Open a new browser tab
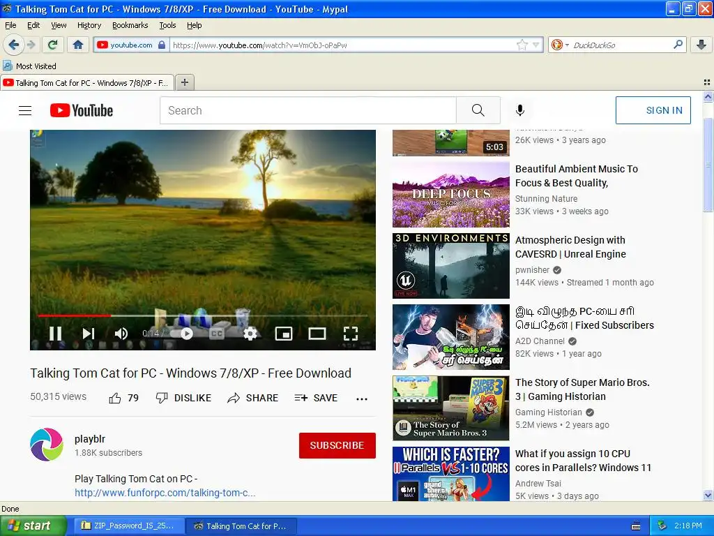 pyautogui.click(x=184, y=82)
